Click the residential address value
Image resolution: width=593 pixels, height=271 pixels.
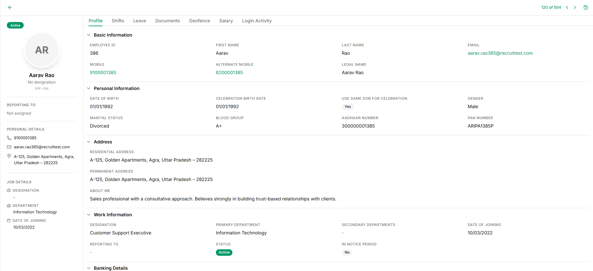click(151, 160)
